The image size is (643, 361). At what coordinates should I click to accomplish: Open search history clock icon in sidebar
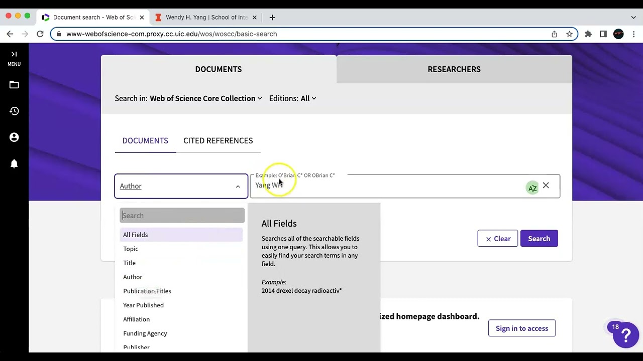point(14,111)
